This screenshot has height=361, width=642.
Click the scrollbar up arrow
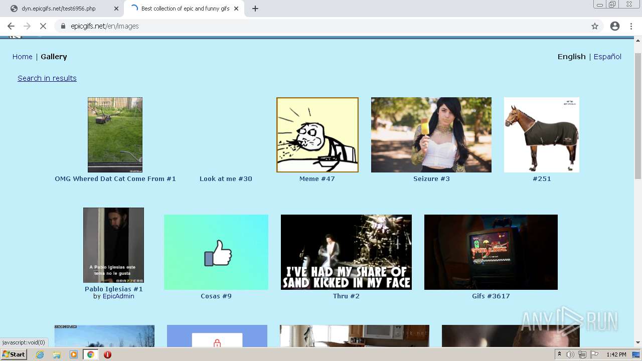(x=638, y=40)
